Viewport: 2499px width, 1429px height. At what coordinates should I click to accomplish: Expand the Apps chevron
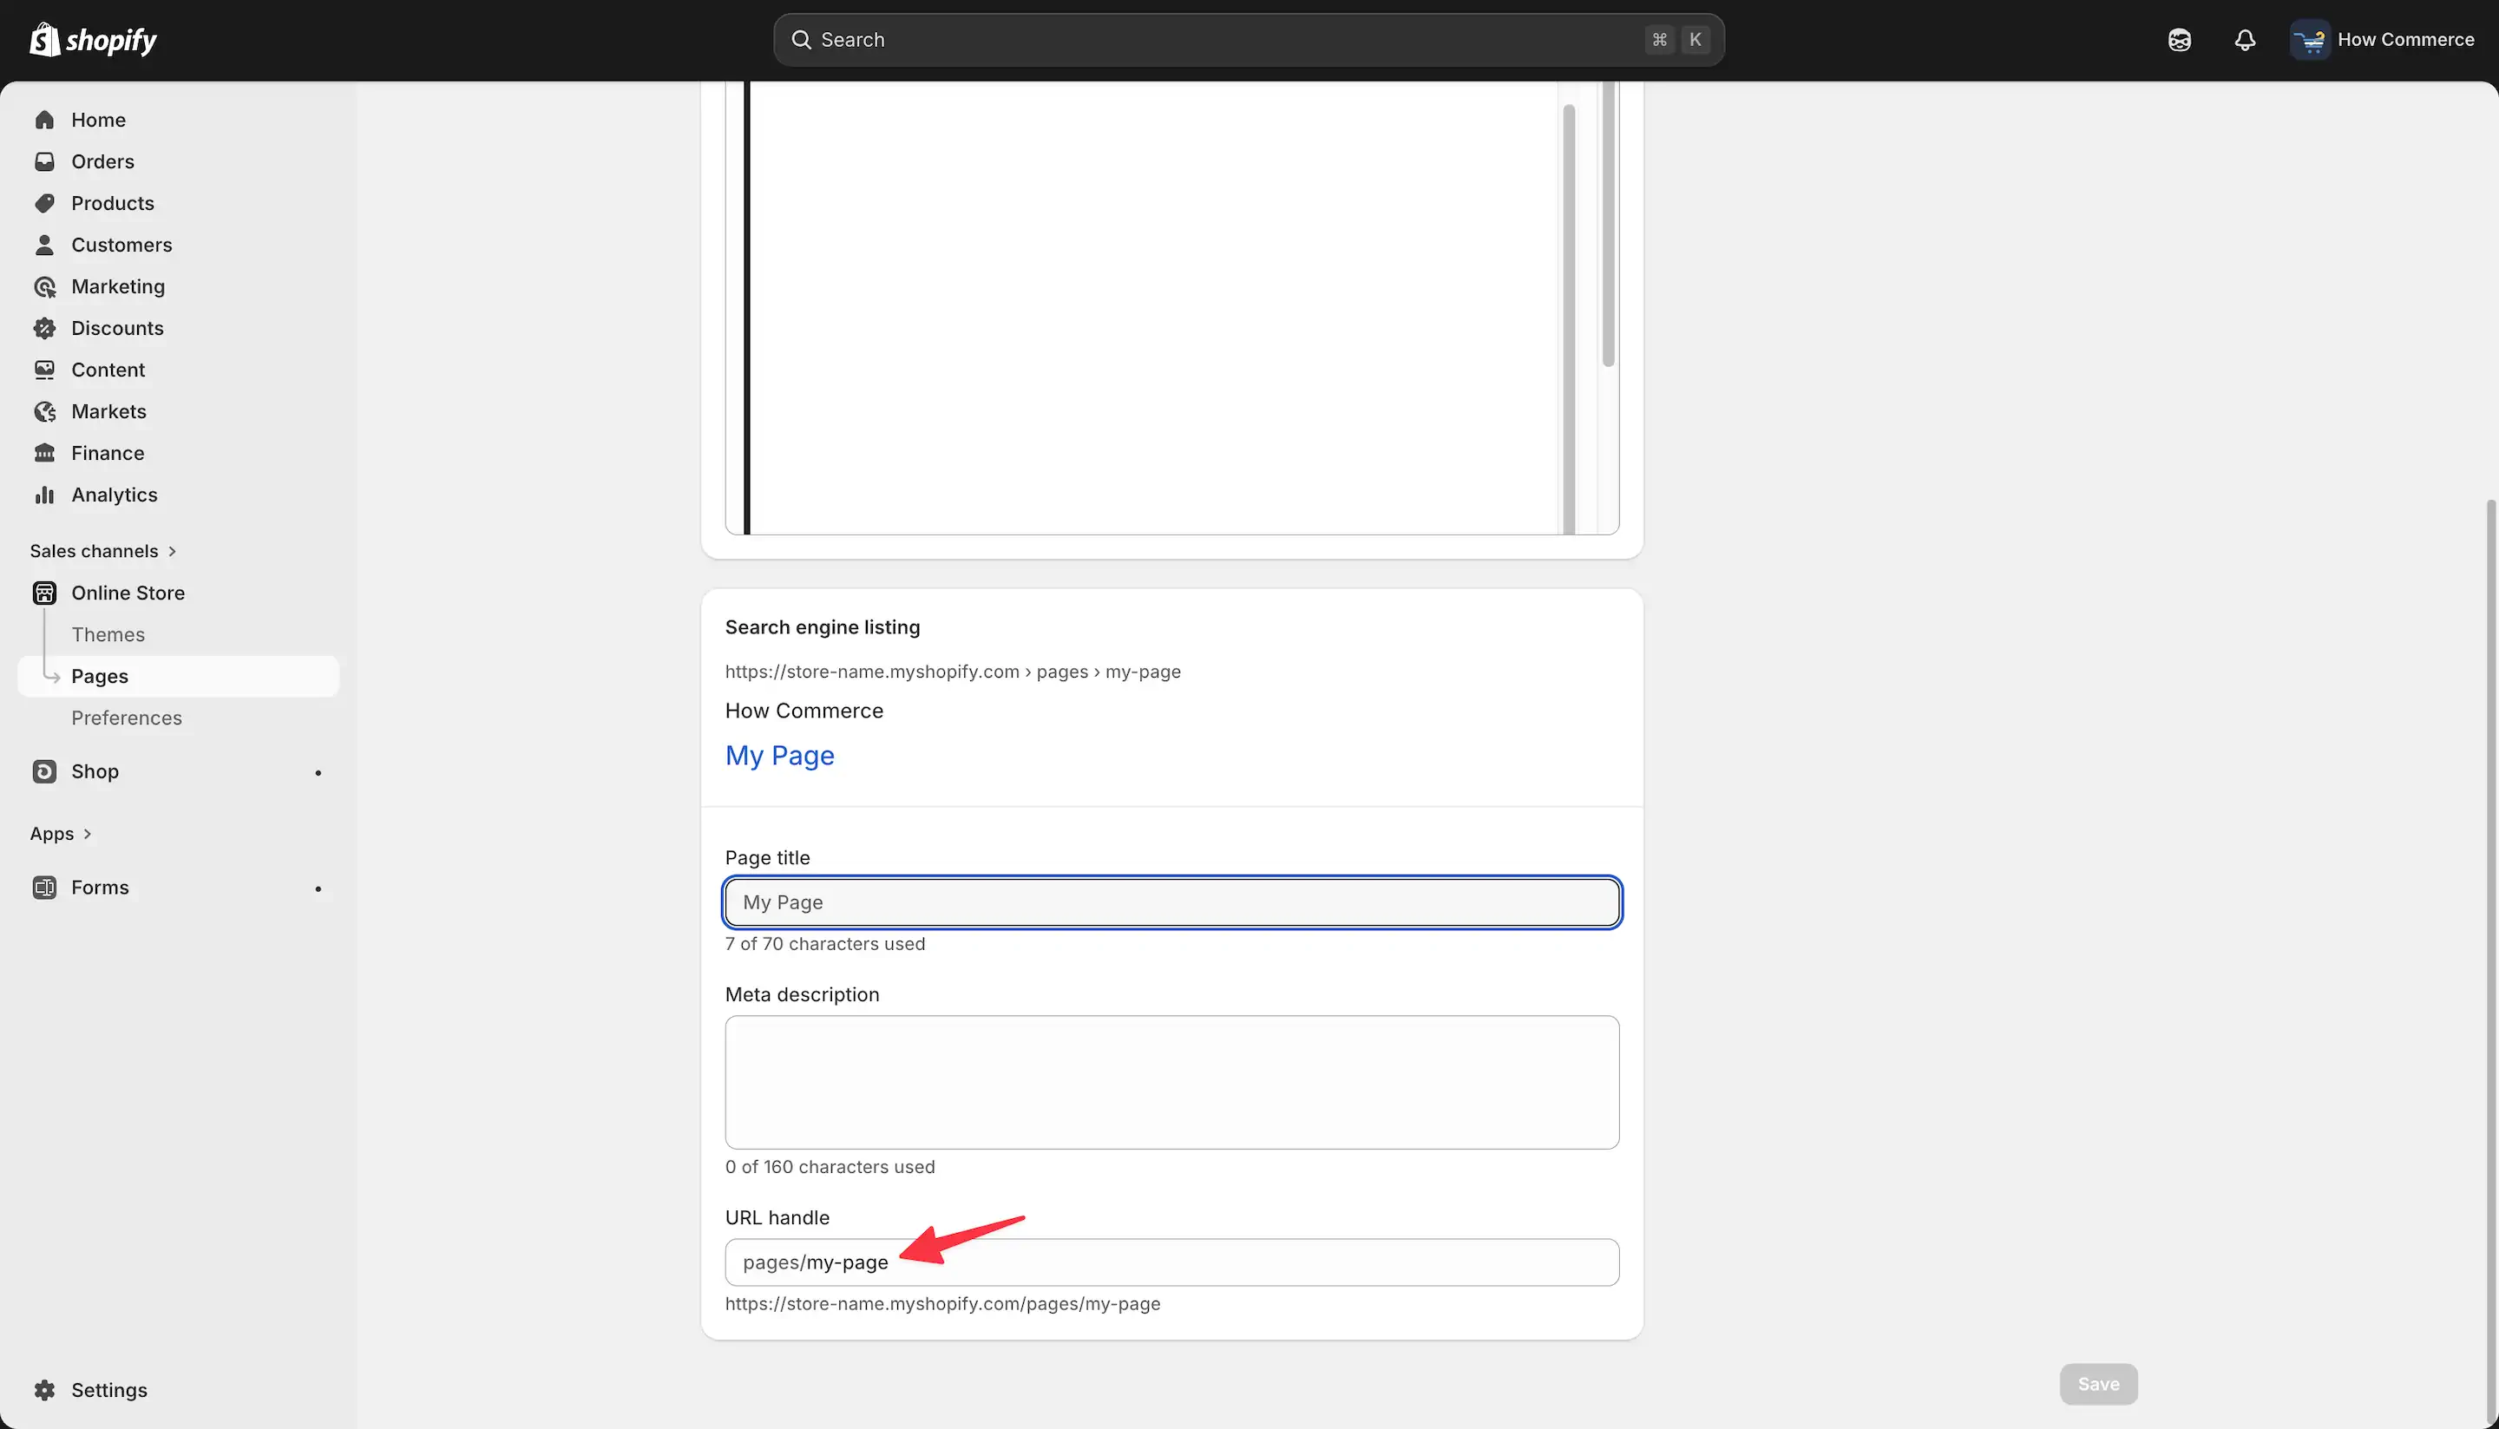88,835
